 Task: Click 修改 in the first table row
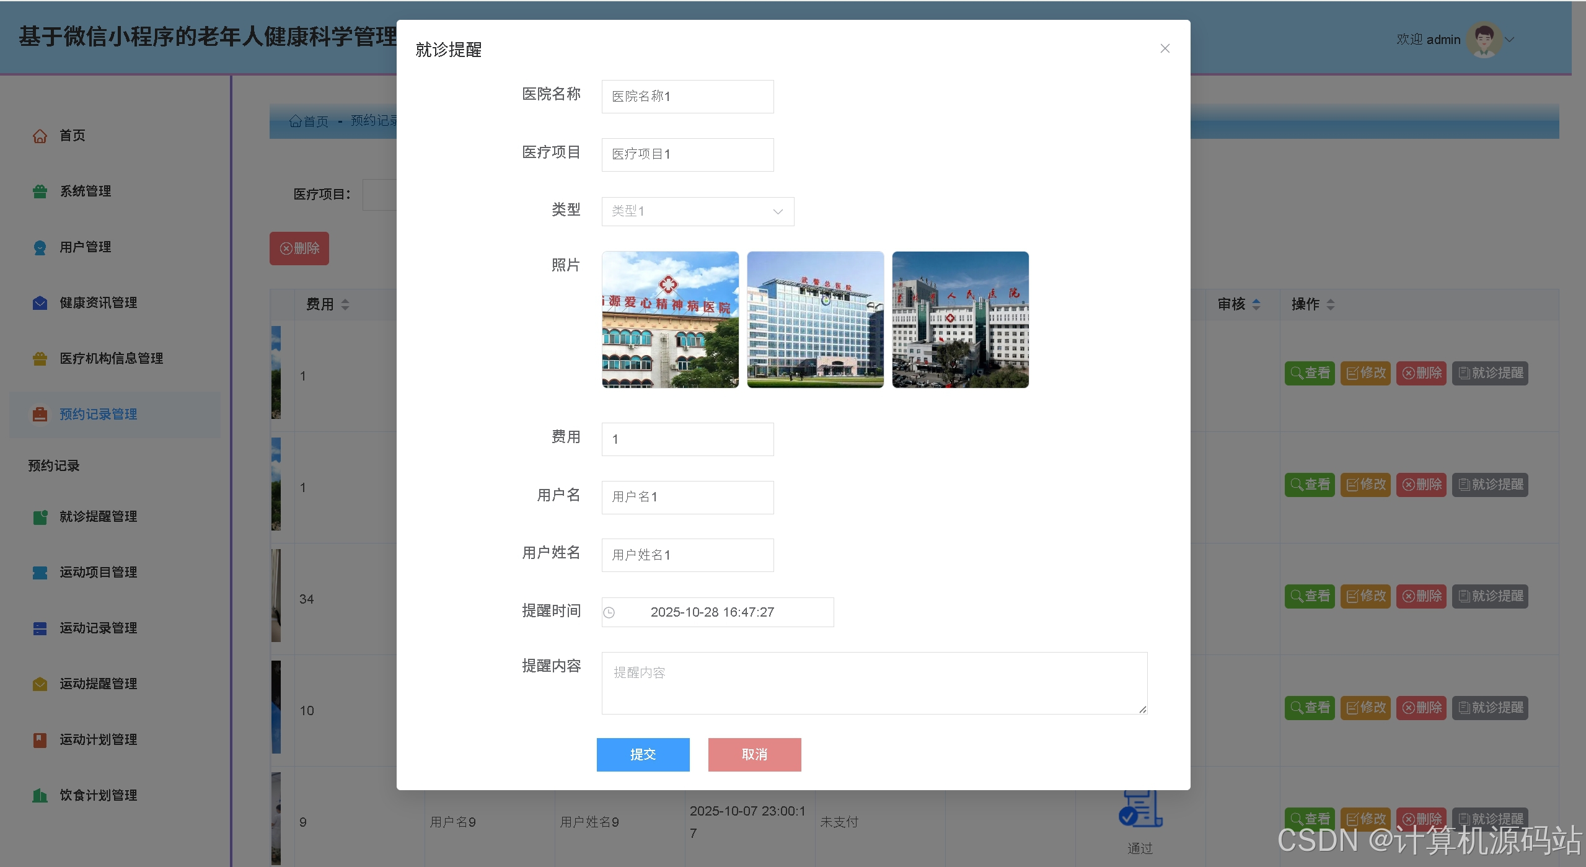pyautogui.click(x=1365, y=373)
